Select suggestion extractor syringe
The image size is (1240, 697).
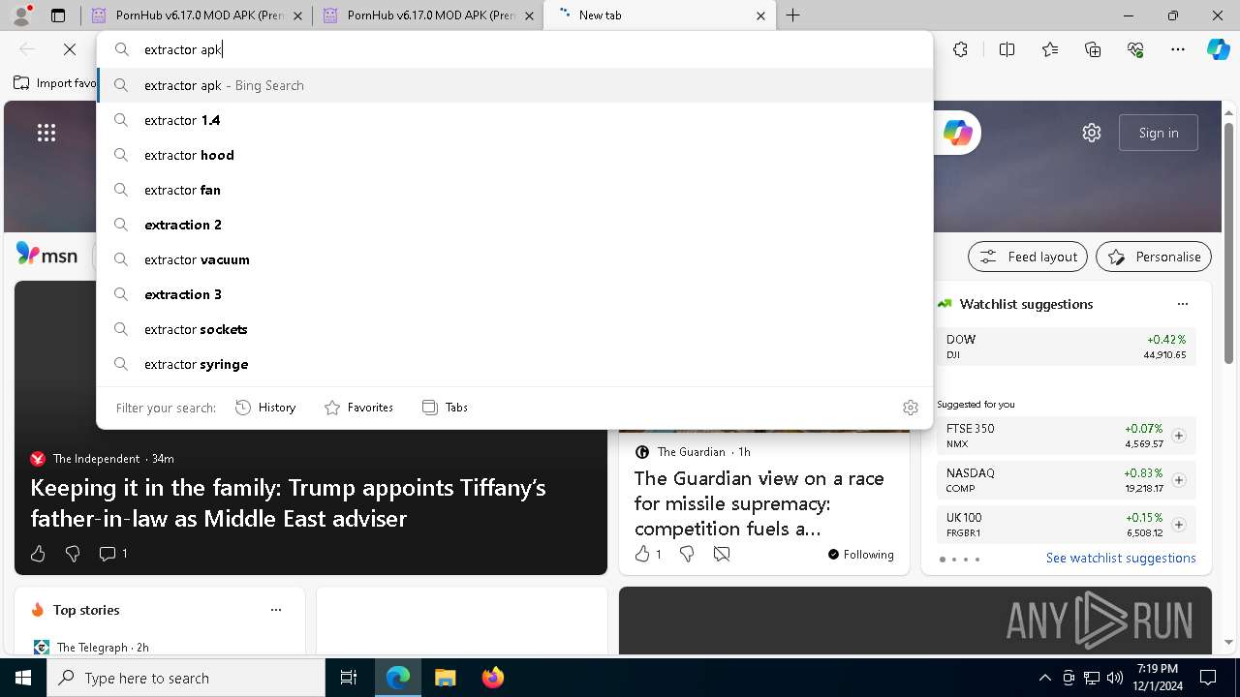514,364
